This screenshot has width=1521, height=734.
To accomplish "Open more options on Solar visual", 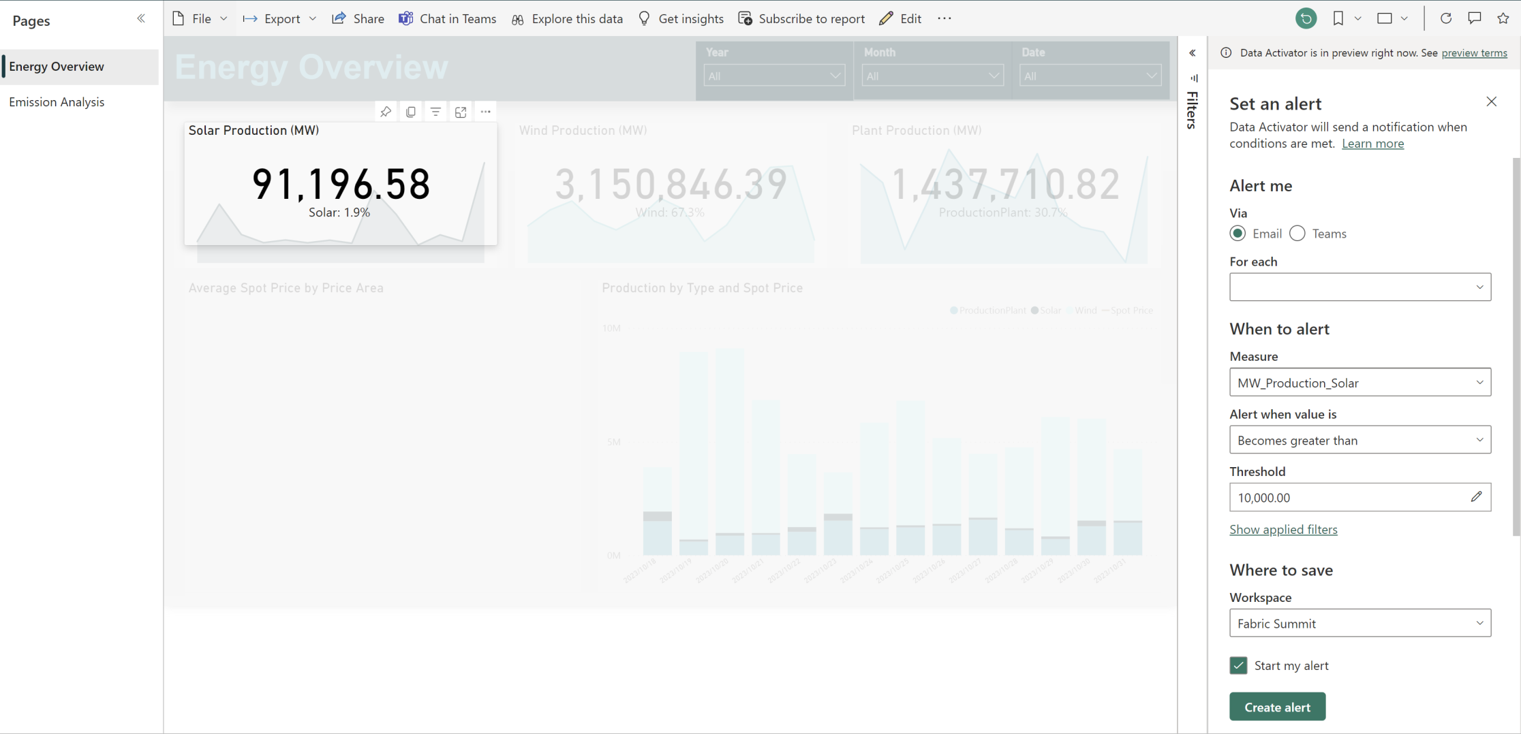I will (x=485, y=112).
